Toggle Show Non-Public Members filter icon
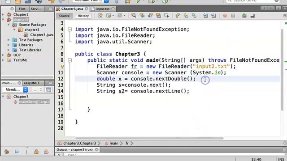The image size is (287, 161). [36, 151]
